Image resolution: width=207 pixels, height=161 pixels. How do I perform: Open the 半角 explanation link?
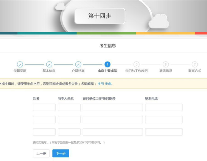(x=108, y=84)
